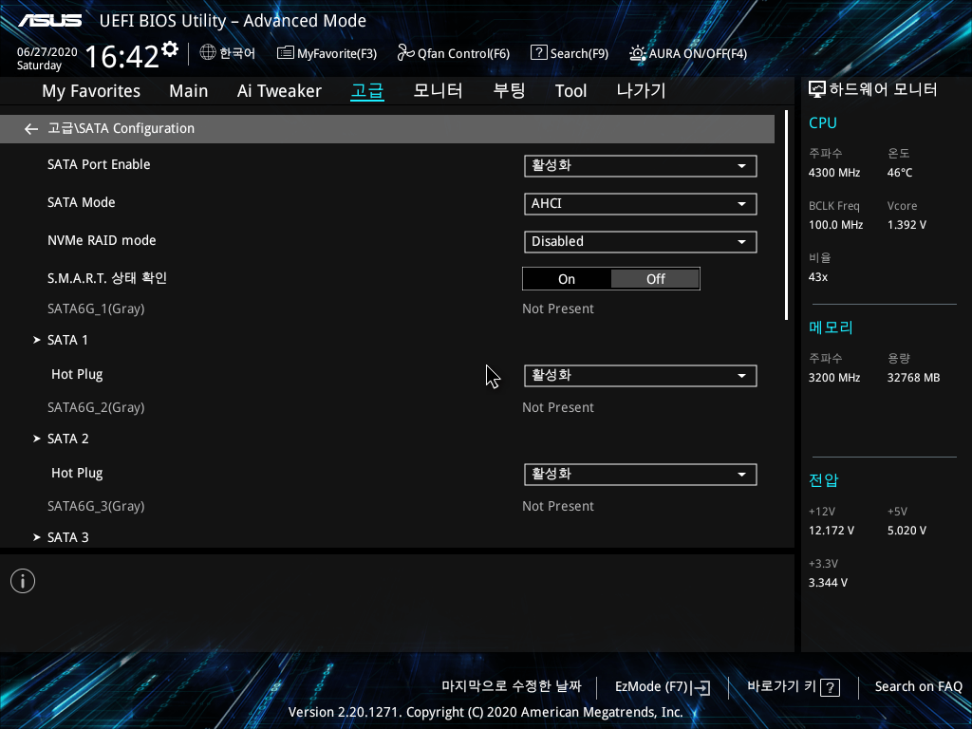Switch to My Favorites tab

point(91,91)
